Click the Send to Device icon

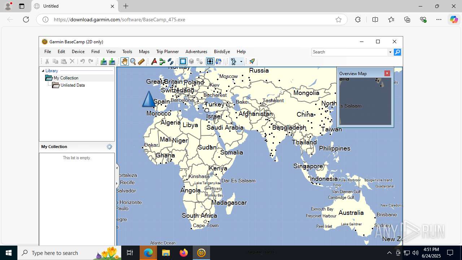104,61
